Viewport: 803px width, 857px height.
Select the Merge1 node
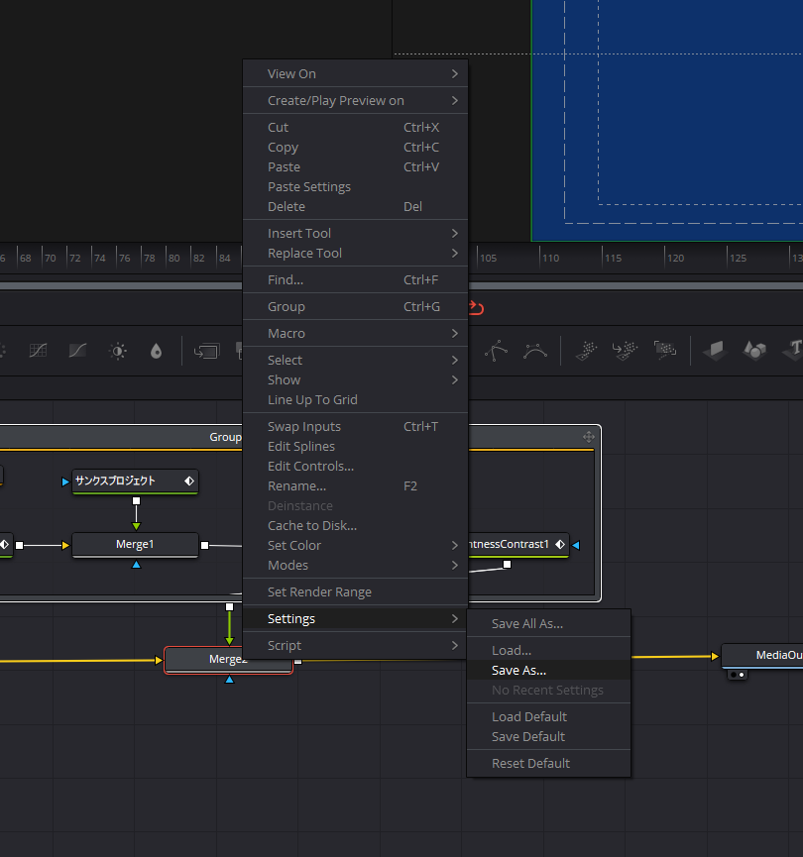coord(135,544)
